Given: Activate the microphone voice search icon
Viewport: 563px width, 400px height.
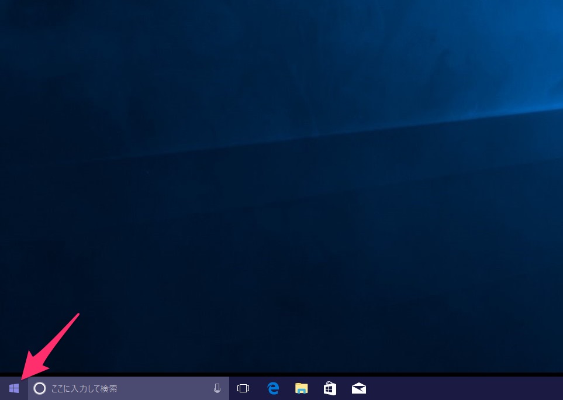Looking at the screenshot, I should (x=217, y=388).
